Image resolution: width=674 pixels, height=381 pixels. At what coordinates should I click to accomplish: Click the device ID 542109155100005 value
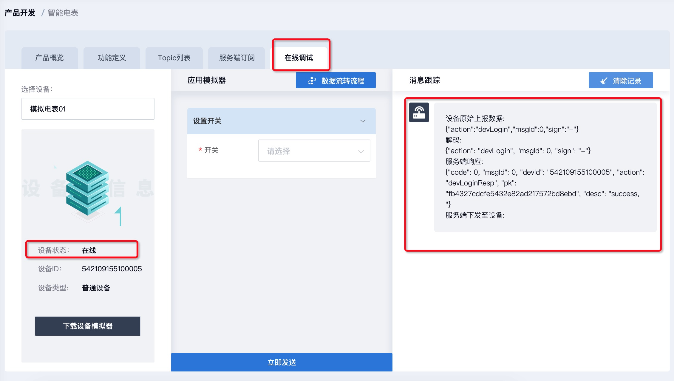[112, 269]
